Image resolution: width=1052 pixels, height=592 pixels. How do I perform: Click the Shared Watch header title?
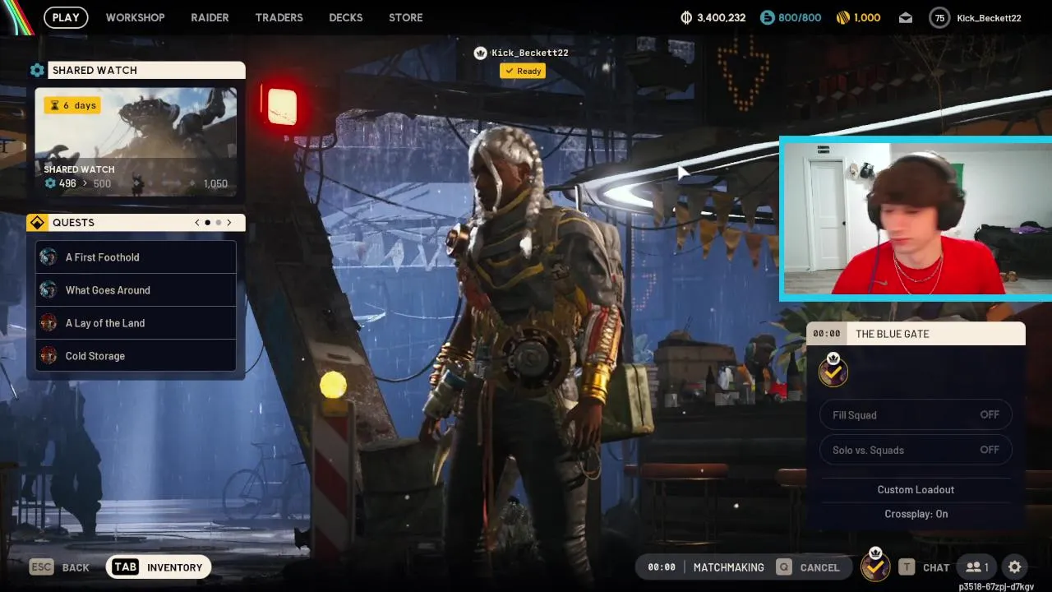(95, 71)
